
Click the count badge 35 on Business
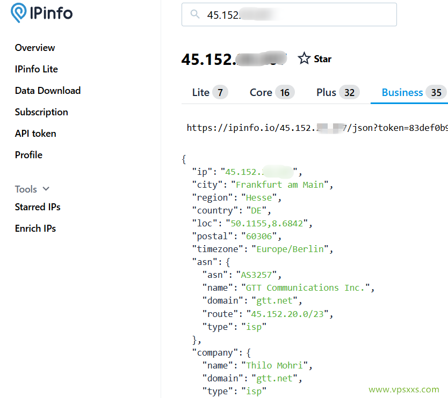(436, 92)
